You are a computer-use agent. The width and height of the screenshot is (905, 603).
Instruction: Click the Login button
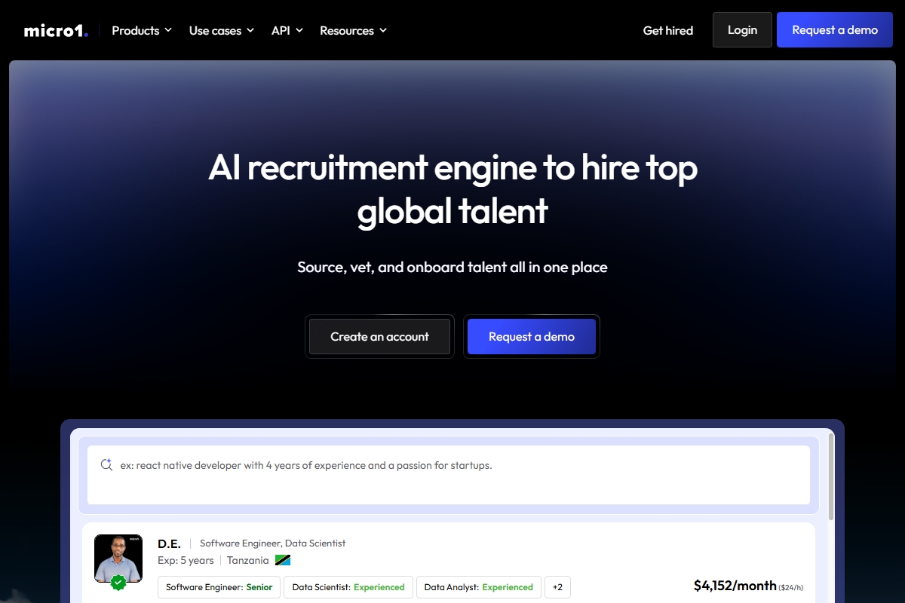coord(742,30)
